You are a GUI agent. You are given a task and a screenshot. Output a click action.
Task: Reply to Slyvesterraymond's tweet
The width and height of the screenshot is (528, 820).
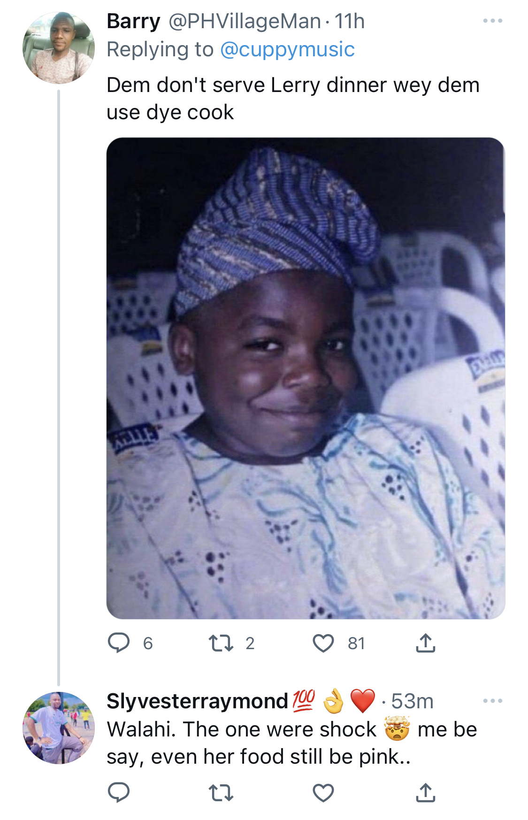tap(119, 792)
